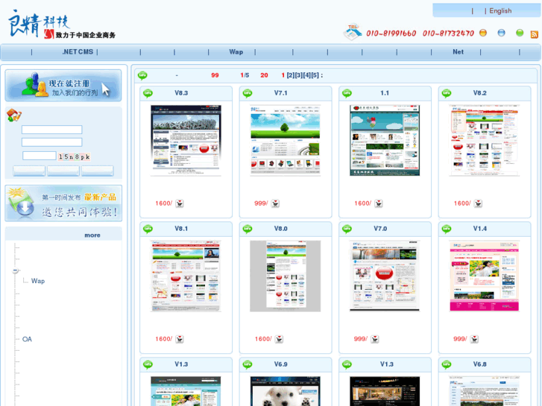The width and height of the screenshot is (542, 406).
Task: Click the login panel house icon
Action: coord(14,115)
